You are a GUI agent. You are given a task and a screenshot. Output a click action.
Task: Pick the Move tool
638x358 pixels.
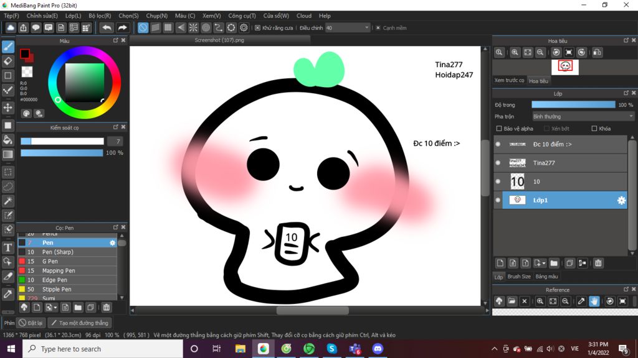coord(8,108)
